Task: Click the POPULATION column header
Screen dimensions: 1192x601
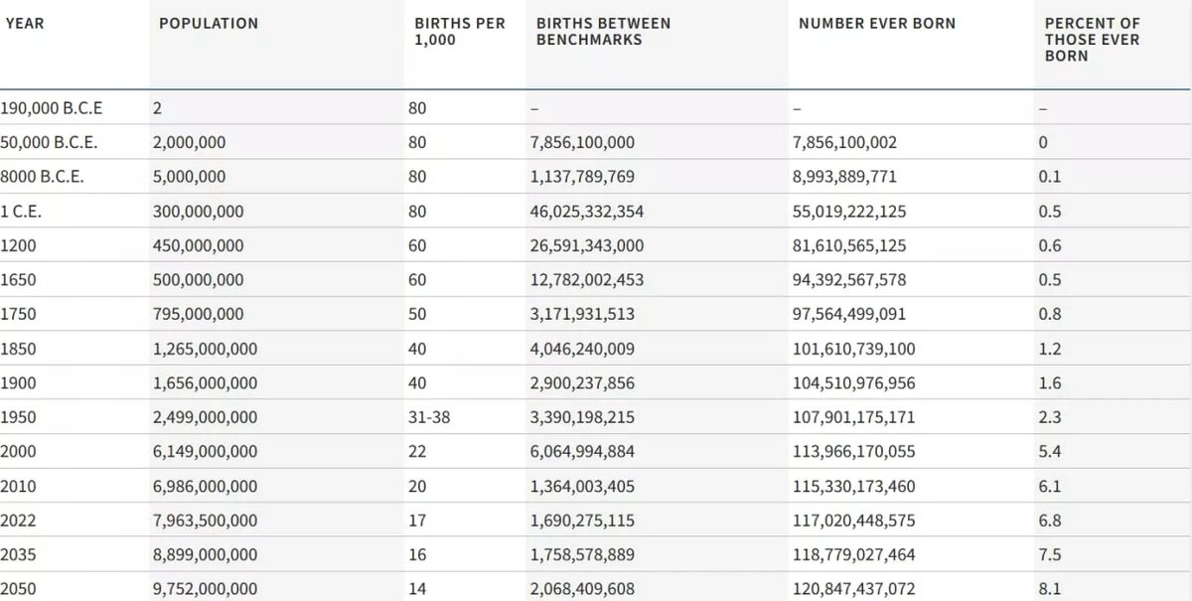Action: coord(208,23)
